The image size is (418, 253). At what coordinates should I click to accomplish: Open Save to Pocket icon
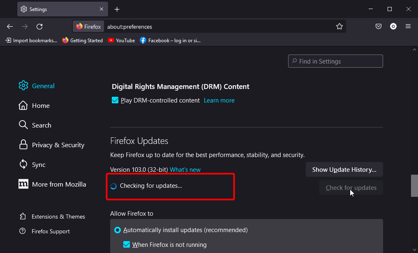(379, 26)
